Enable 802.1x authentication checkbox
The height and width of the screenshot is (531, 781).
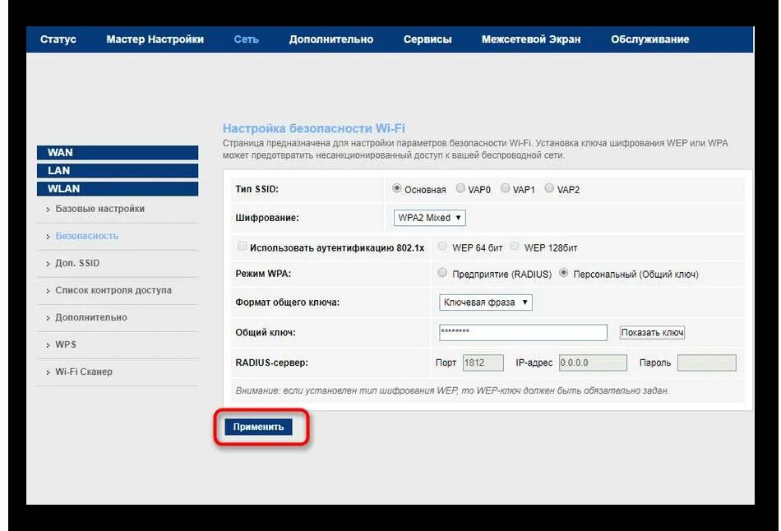(x=242, y=246)
